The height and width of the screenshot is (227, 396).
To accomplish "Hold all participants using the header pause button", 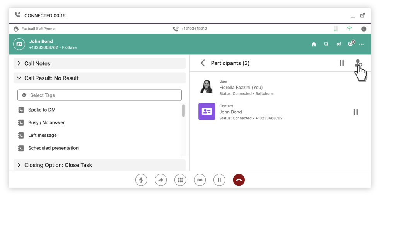I will pos(342,63).
